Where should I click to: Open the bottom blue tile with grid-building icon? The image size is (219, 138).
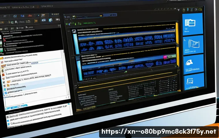(194, 81)
